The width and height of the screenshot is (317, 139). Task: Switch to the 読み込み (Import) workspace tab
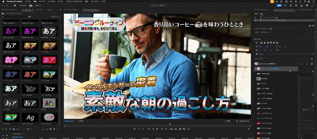tap(23, 5)
